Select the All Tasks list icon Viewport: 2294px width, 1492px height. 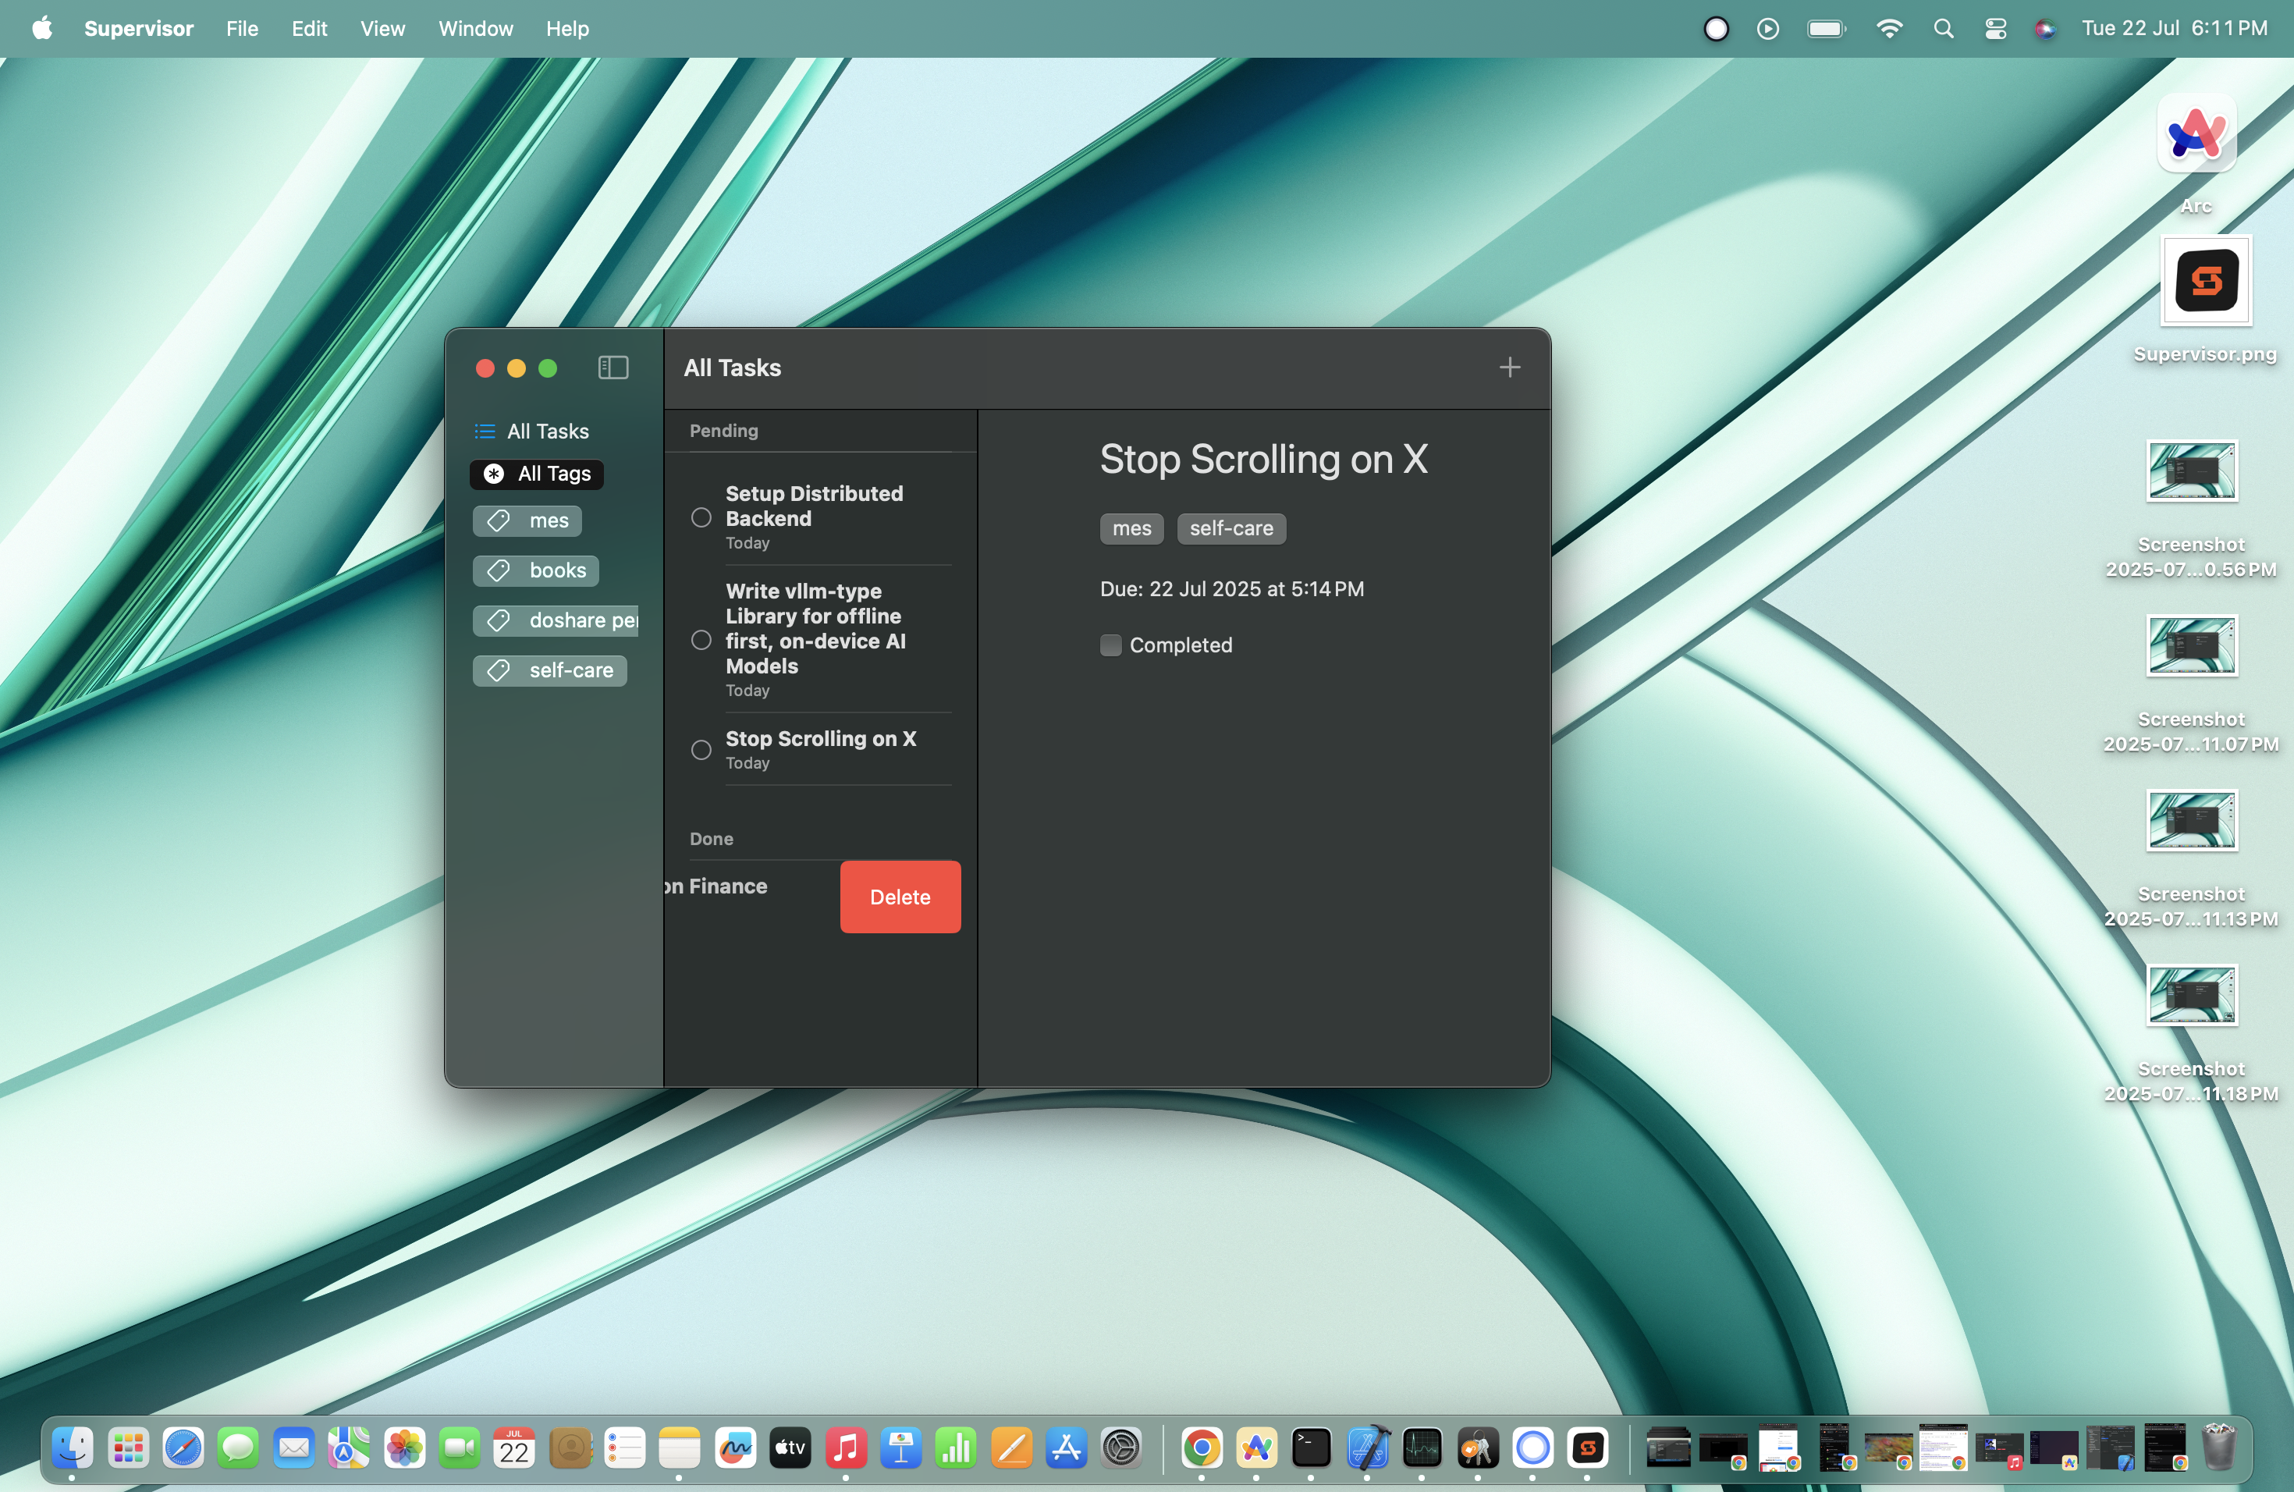[485, 431]
